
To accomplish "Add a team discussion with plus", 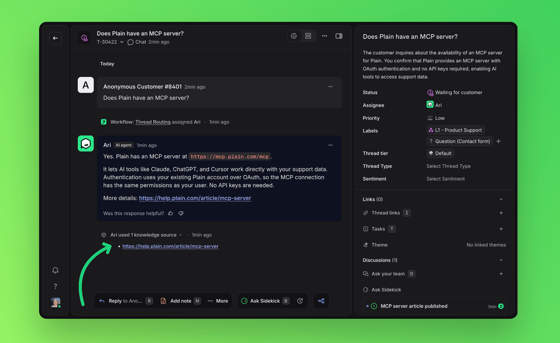I will click(x=501, y=274).
